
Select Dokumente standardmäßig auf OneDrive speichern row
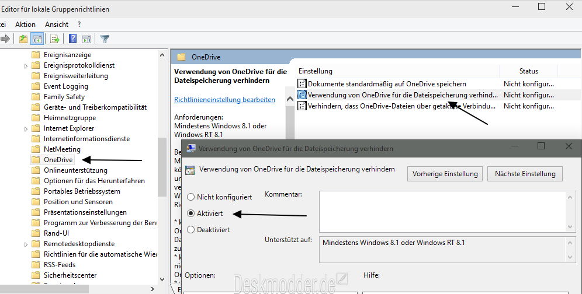click(387, 84)
